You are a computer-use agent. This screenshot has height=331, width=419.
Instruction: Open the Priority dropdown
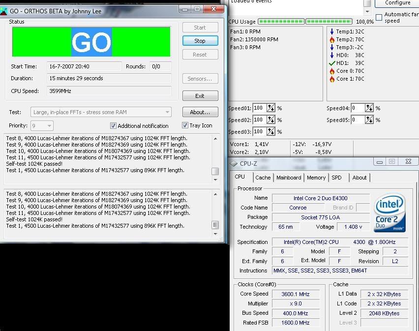(x=42, y=125)
